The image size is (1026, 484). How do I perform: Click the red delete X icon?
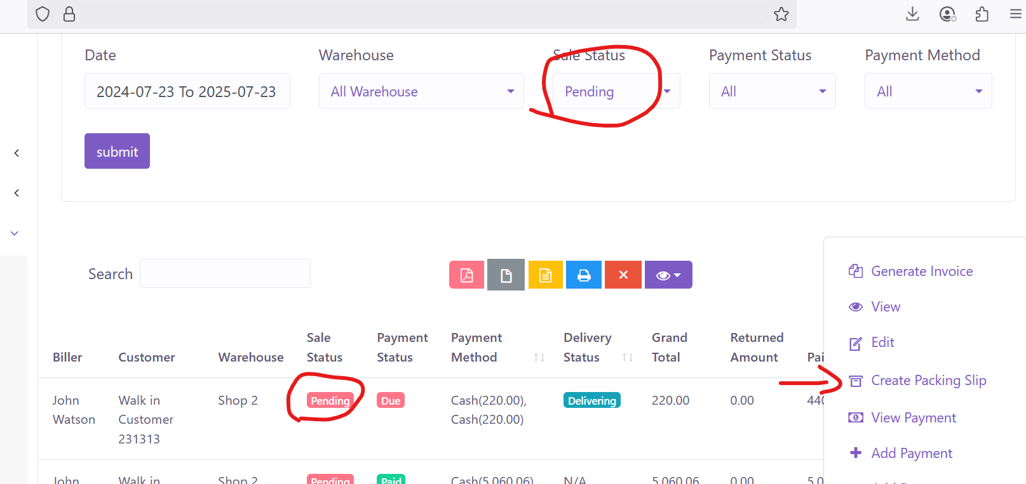coord(623,275)
